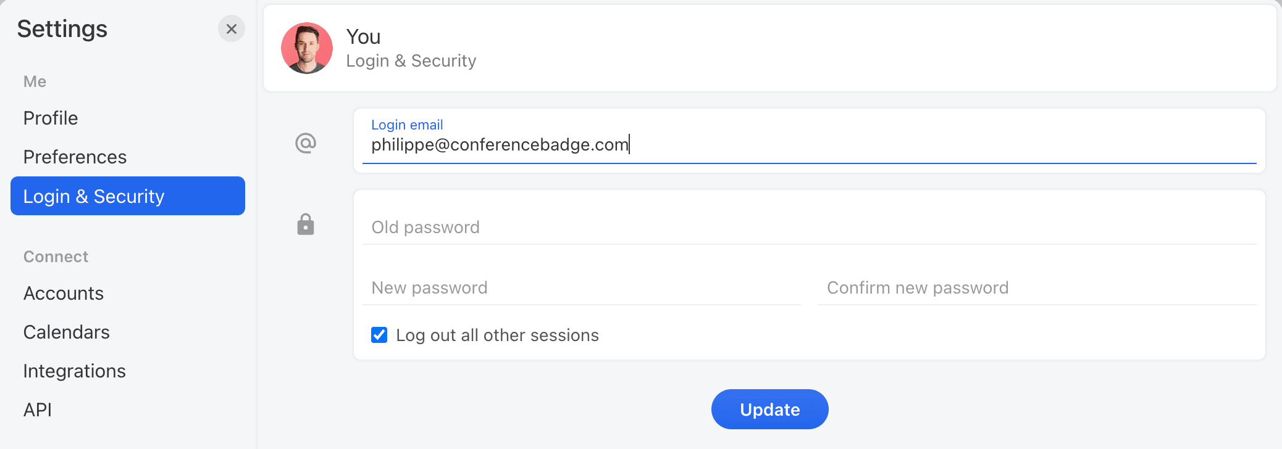
Task: Open the Profile settings section
Action: [50, 118]
